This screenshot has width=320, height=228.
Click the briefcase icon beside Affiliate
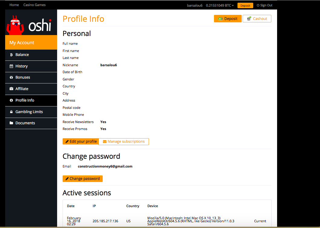tap(11, 89)
